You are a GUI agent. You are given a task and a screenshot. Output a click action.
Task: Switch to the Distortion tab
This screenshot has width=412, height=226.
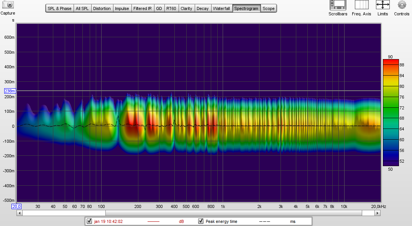pos(102,8)
